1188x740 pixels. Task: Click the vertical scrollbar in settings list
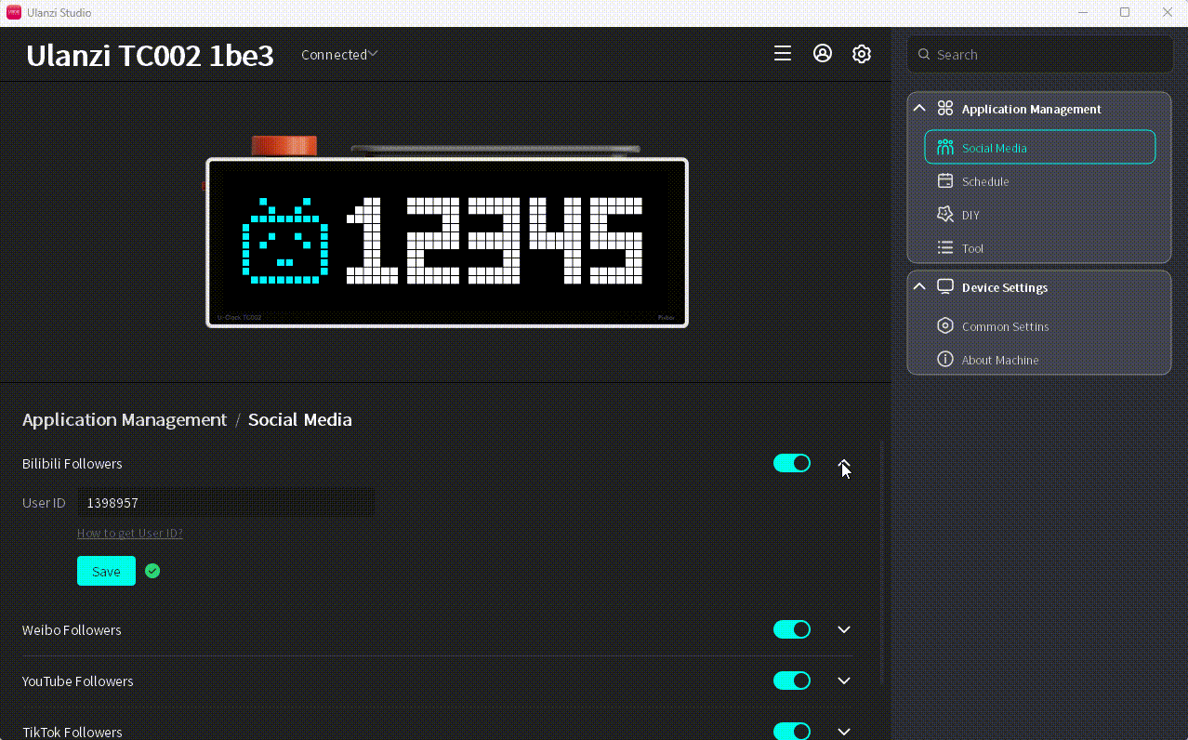point(882,563)
